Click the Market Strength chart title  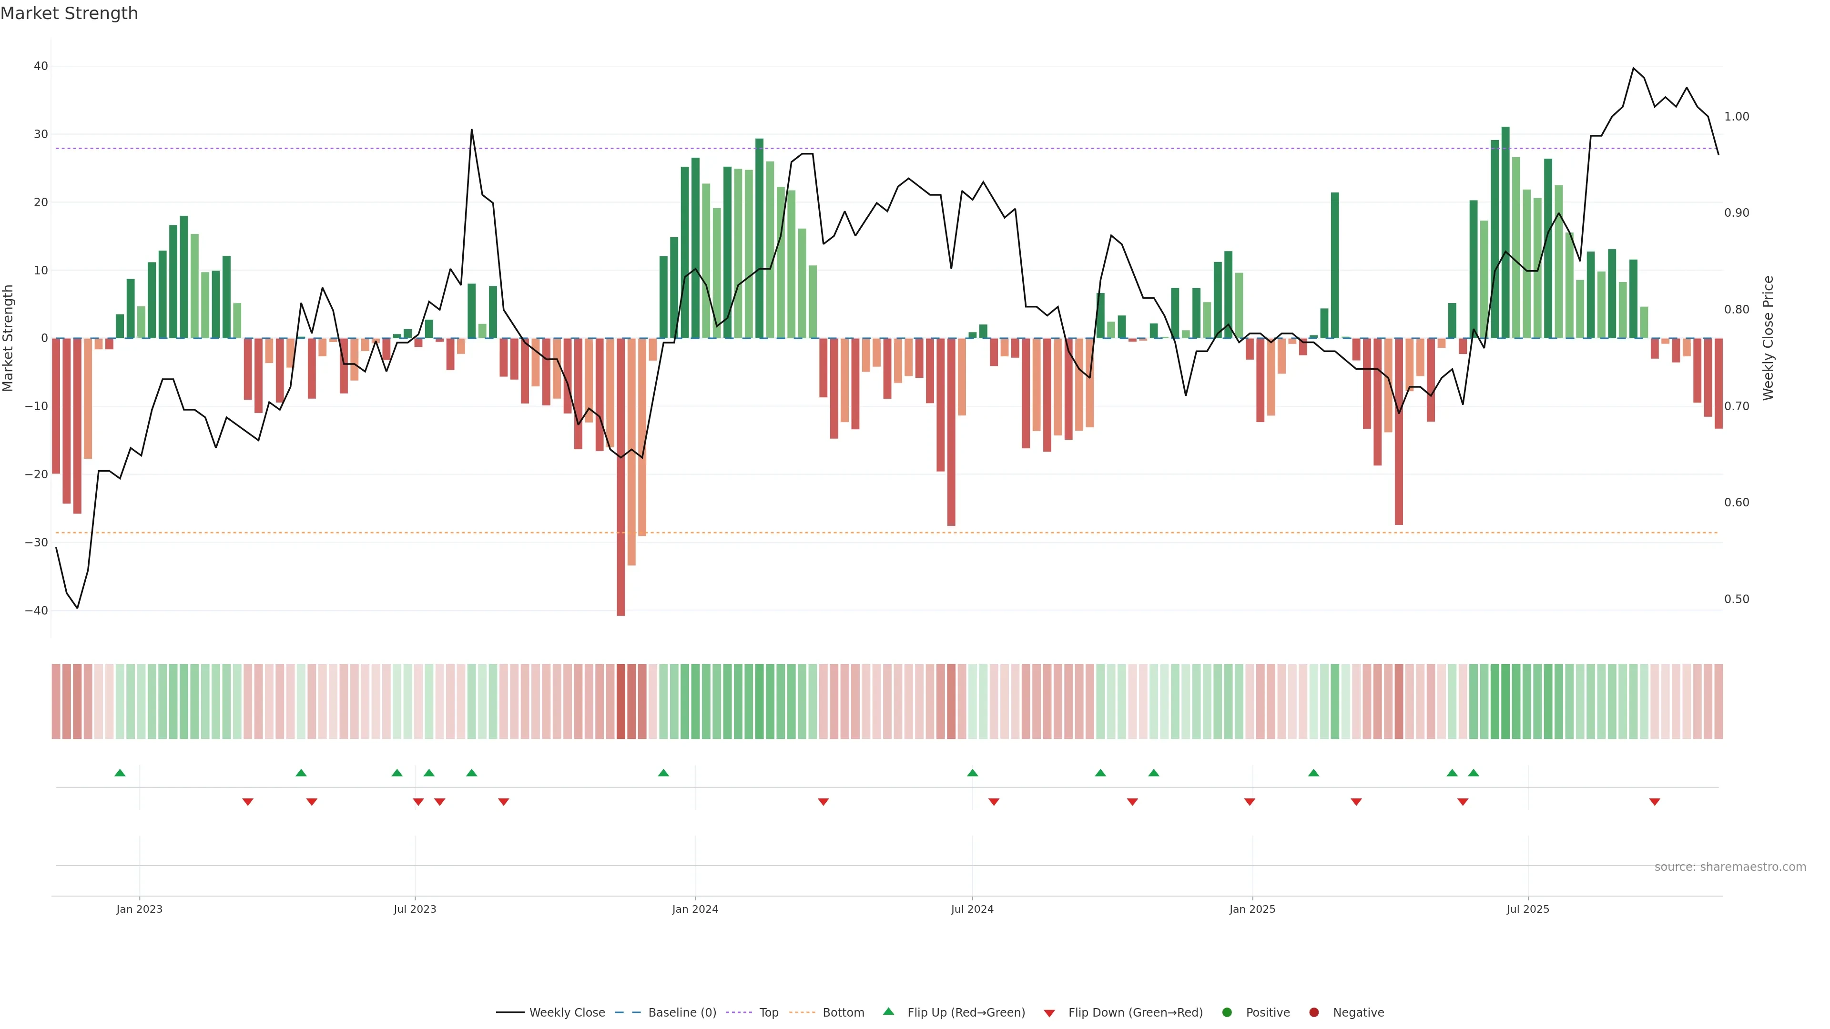coord(69,13)
